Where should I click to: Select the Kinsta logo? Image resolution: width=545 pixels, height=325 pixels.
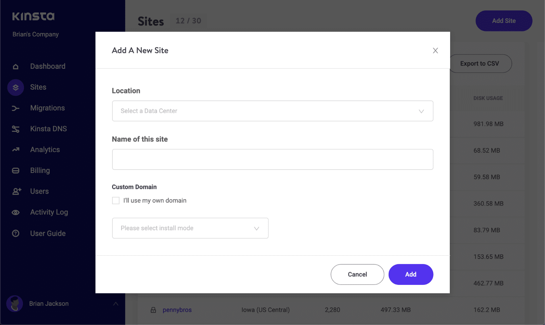point(33,16)
